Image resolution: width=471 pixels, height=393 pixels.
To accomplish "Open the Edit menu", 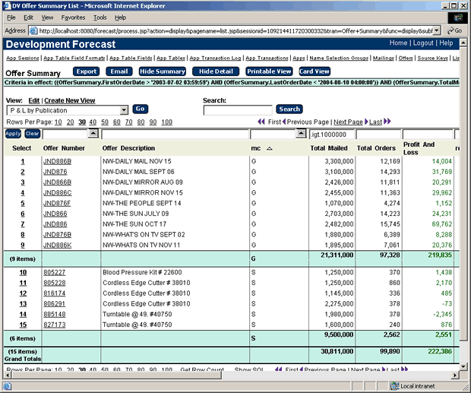I will pos(28,17).
